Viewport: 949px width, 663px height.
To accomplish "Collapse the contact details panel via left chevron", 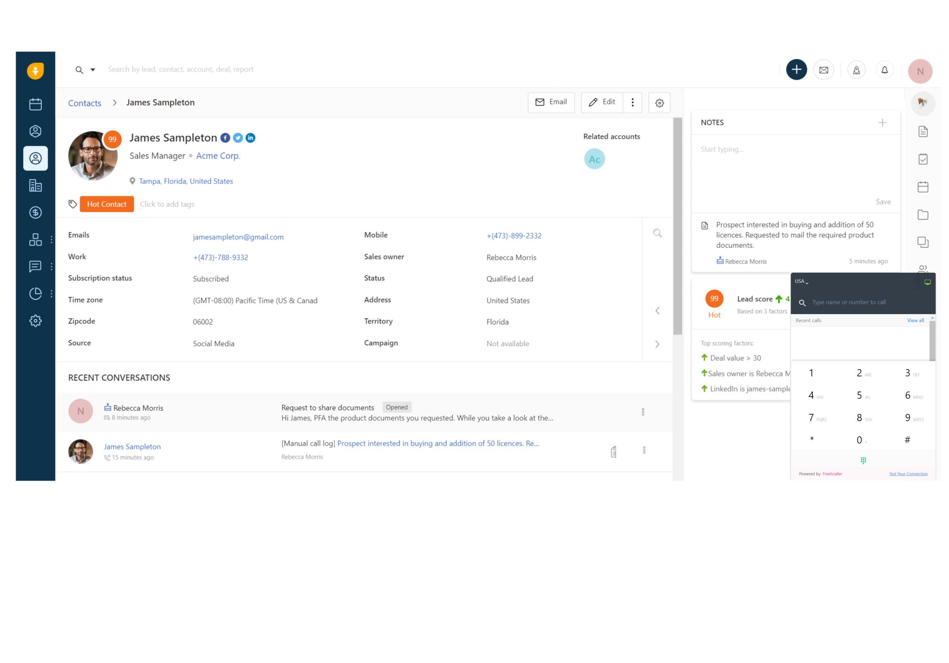I will [657, 310].
